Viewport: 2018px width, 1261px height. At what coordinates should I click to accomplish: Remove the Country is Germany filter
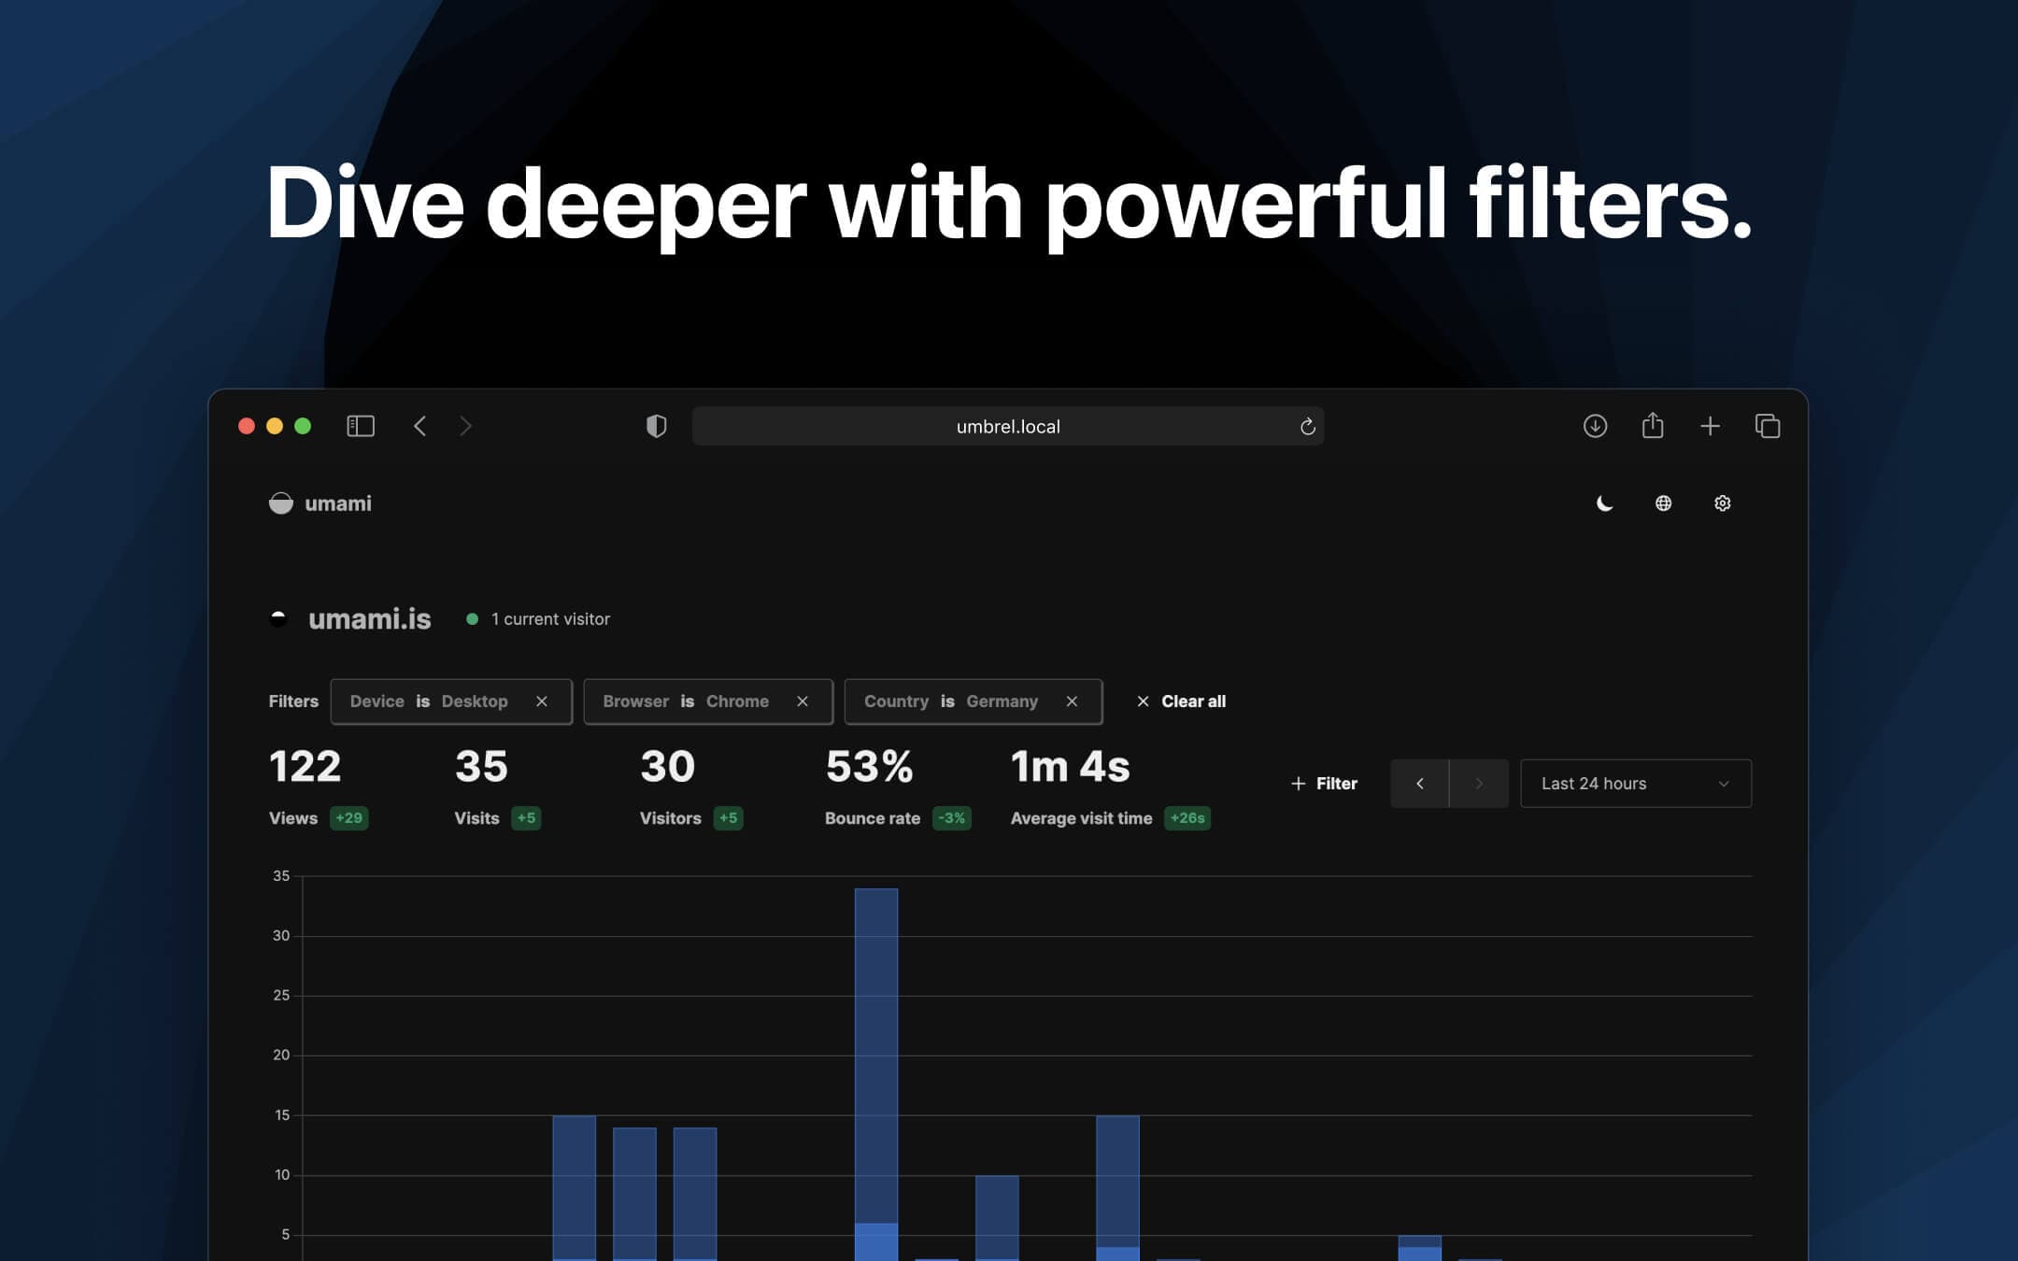tap(1073, 701)
